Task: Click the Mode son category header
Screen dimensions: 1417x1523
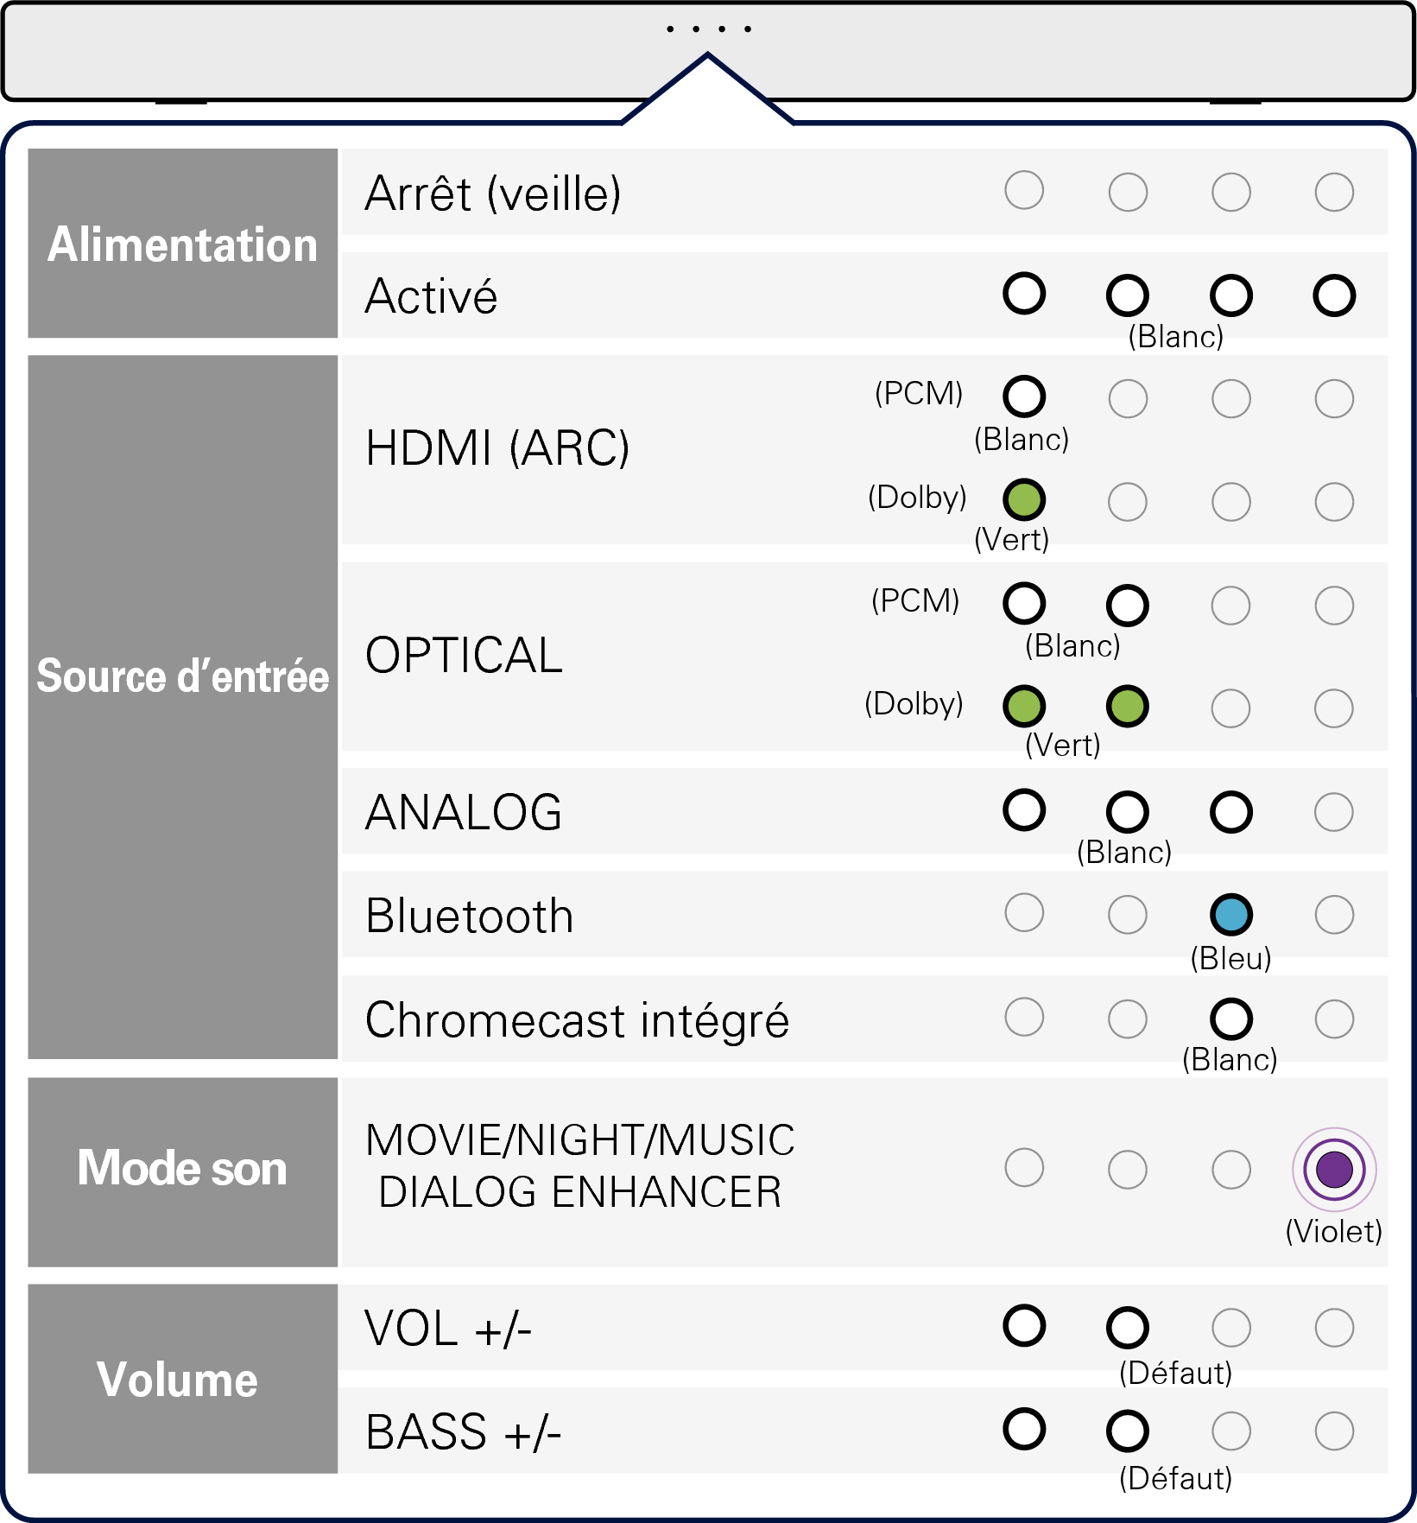Action: point(182,1168)
